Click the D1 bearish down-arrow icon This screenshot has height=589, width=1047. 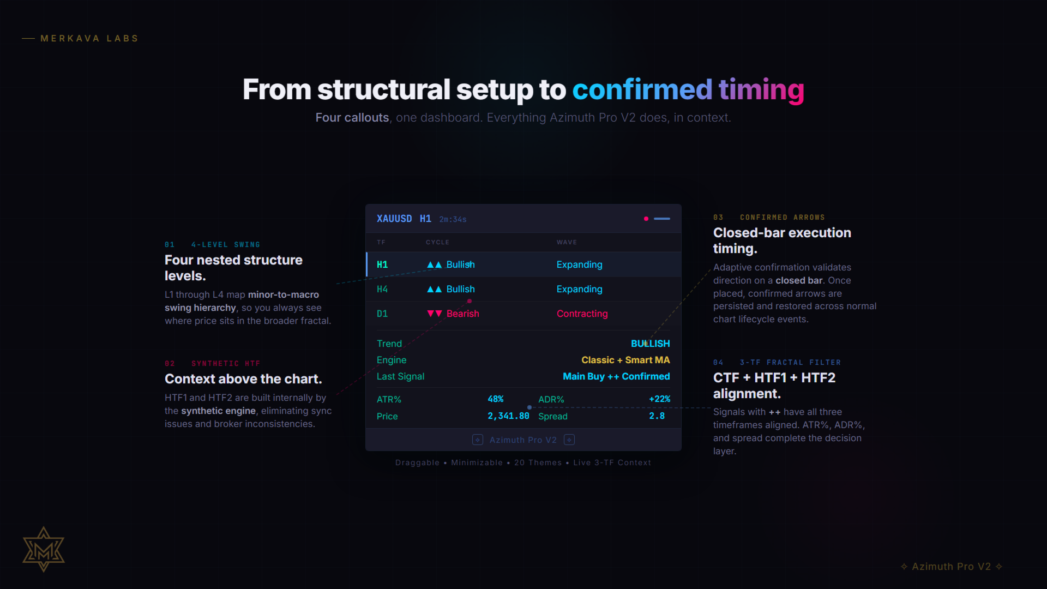(434, 314)
